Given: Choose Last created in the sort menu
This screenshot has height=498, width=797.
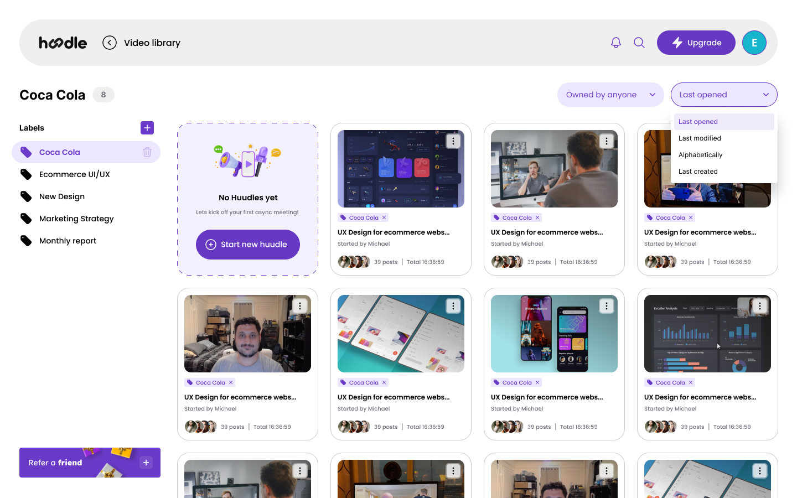Looking at the screenshot, I should click(x=724, y=172).
